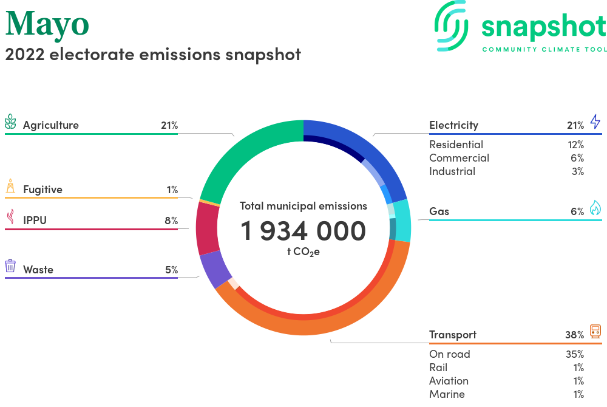Click the Waste trash bin icon
Screen dimensions: 607x407
coord(10,266)
